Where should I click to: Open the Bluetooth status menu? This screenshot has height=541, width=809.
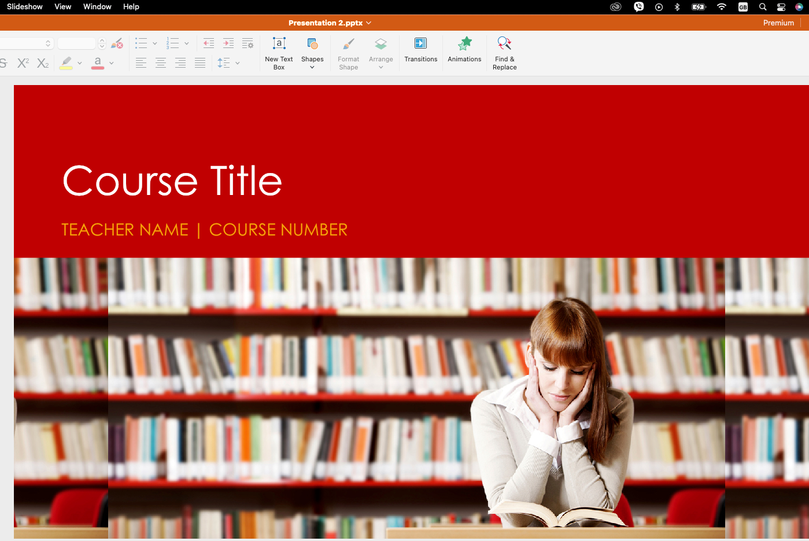tap(677, 7)
